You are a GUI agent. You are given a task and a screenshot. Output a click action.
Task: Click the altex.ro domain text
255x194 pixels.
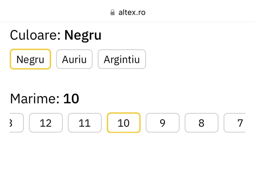coord(132,12)
